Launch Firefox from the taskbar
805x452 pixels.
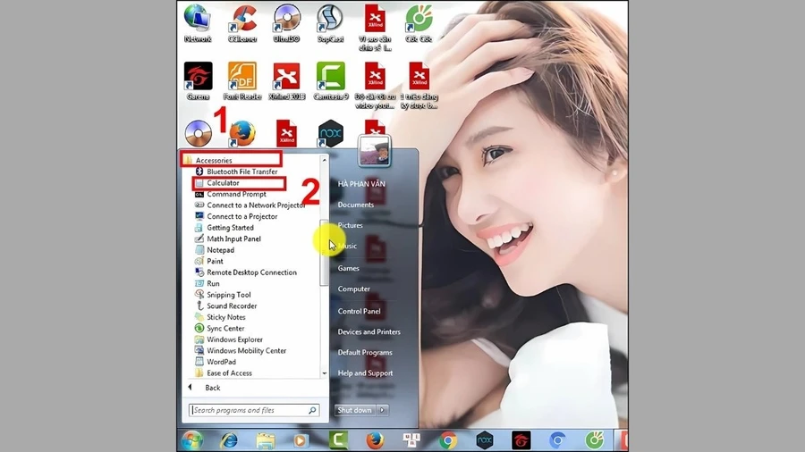tap(375, 440)
